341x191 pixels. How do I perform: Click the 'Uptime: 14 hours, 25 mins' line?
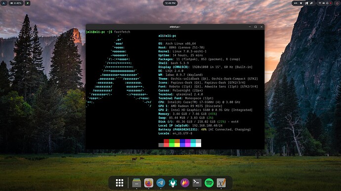180,55
